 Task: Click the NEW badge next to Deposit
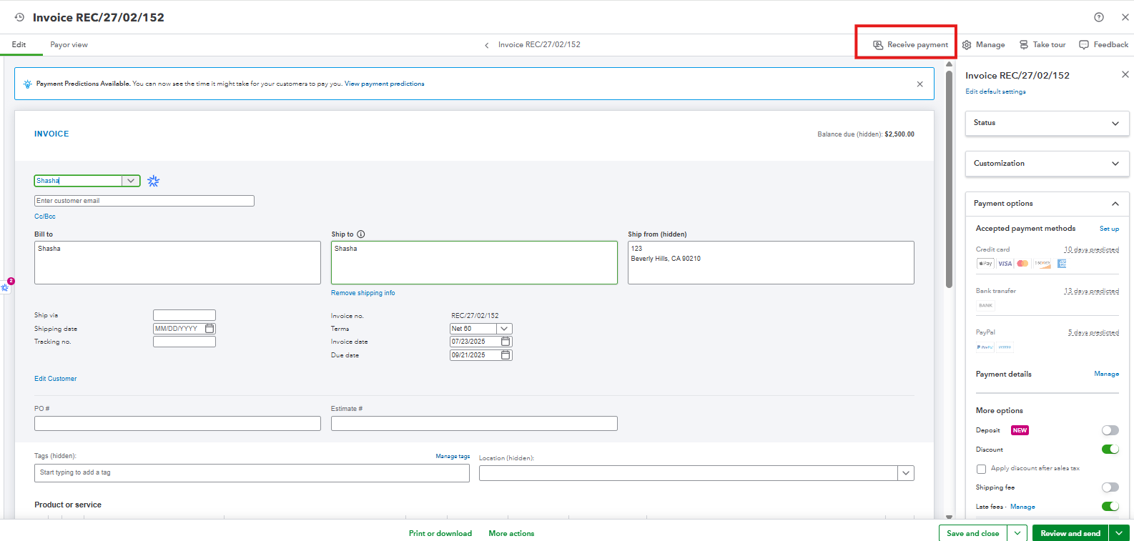coord(1020,430)
